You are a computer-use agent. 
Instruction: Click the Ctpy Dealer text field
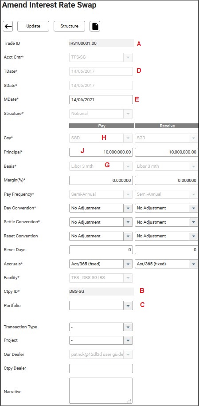pyautogui.click(x=101, y=368)
